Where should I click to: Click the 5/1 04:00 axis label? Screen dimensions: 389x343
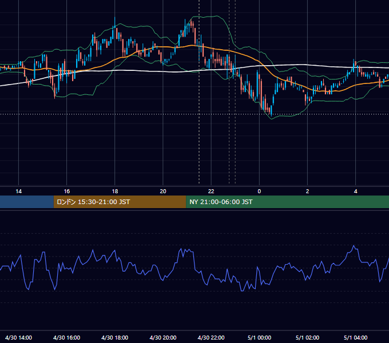tap(355, 337)
